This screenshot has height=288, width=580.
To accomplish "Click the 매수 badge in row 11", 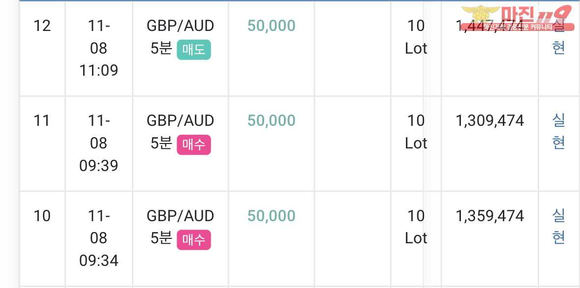I will (194, 144).
